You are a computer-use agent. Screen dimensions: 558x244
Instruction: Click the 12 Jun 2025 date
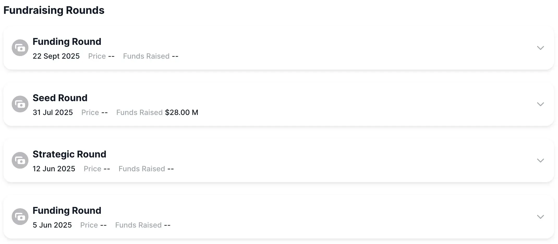point(54,169)
